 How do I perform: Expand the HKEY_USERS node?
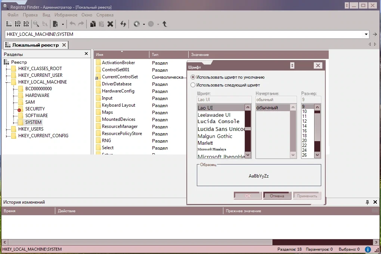click(x=7, y=129)
